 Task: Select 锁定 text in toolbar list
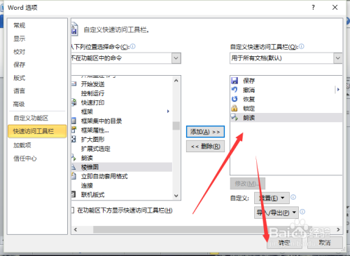[248, 108]
